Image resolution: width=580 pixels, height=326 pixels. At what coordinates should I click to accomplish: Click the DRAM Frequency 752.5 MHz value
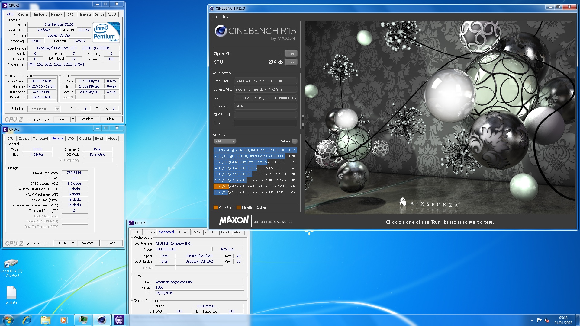[x=75, y=173]
